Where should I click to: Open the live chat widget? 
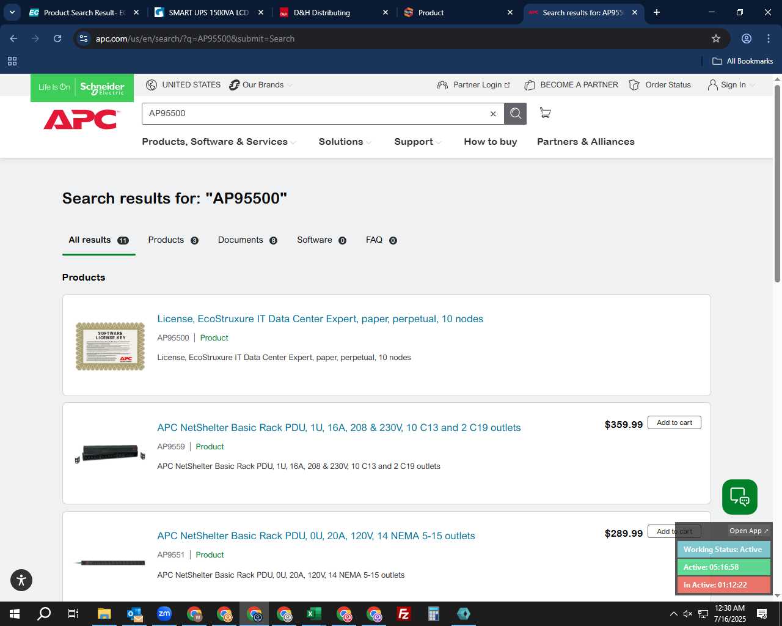pyautogui.click(x=740, y=497)
